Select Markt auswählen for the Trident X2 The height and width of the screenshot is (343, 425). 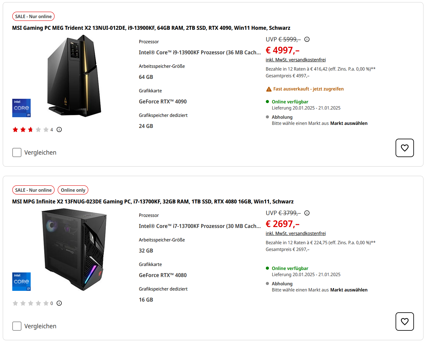click(349, 123)
